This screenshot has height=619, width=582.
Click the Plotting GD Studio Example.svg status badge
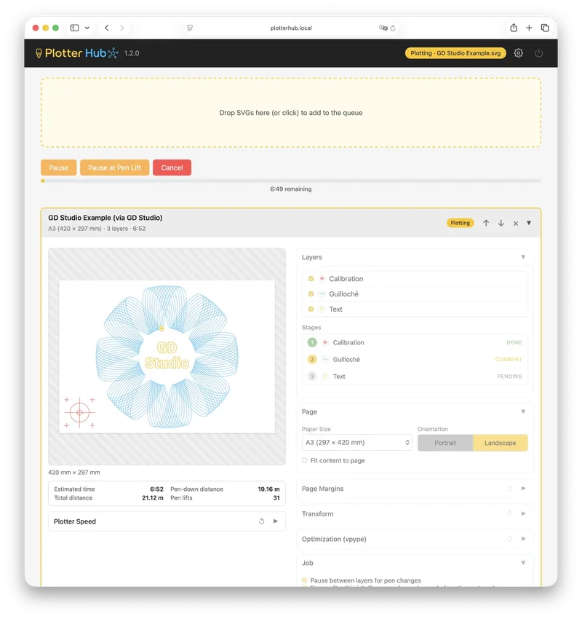[x=455, y=53]
